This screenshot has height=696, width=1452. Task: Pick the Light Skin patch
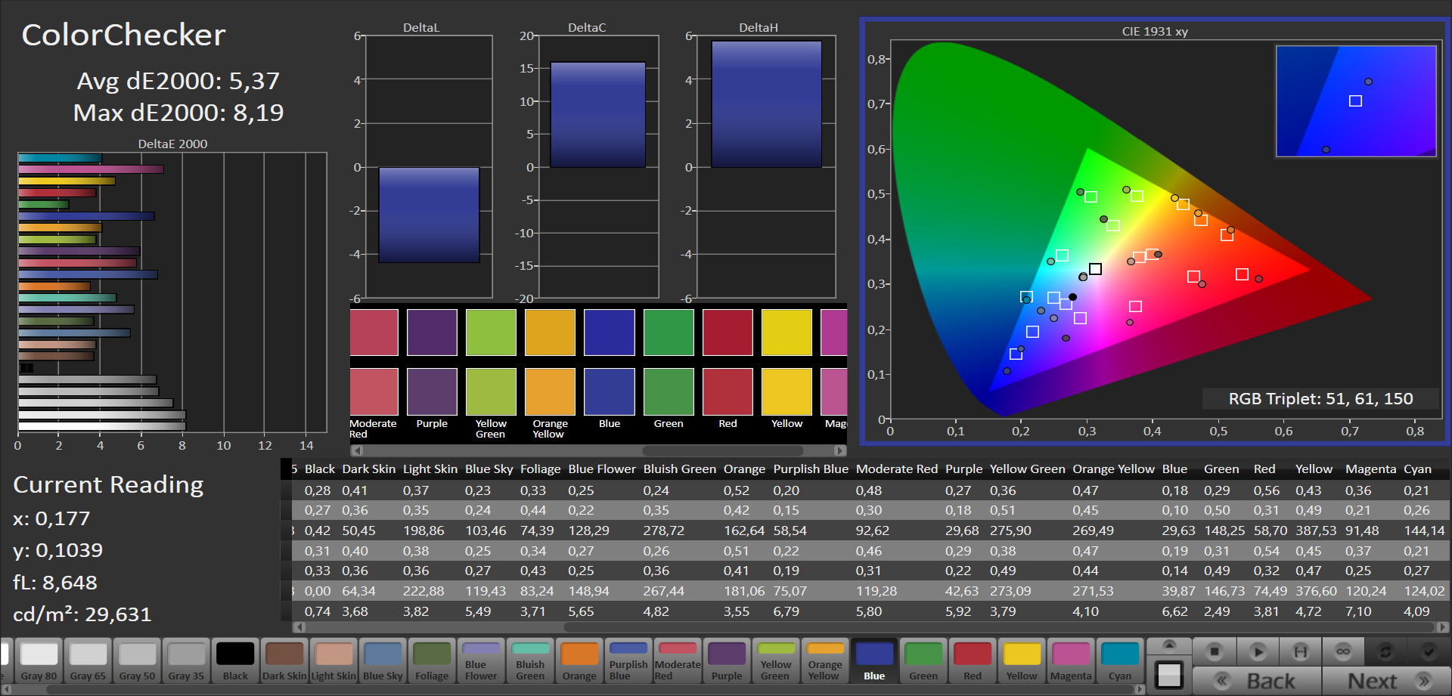[x=334, y=661]
